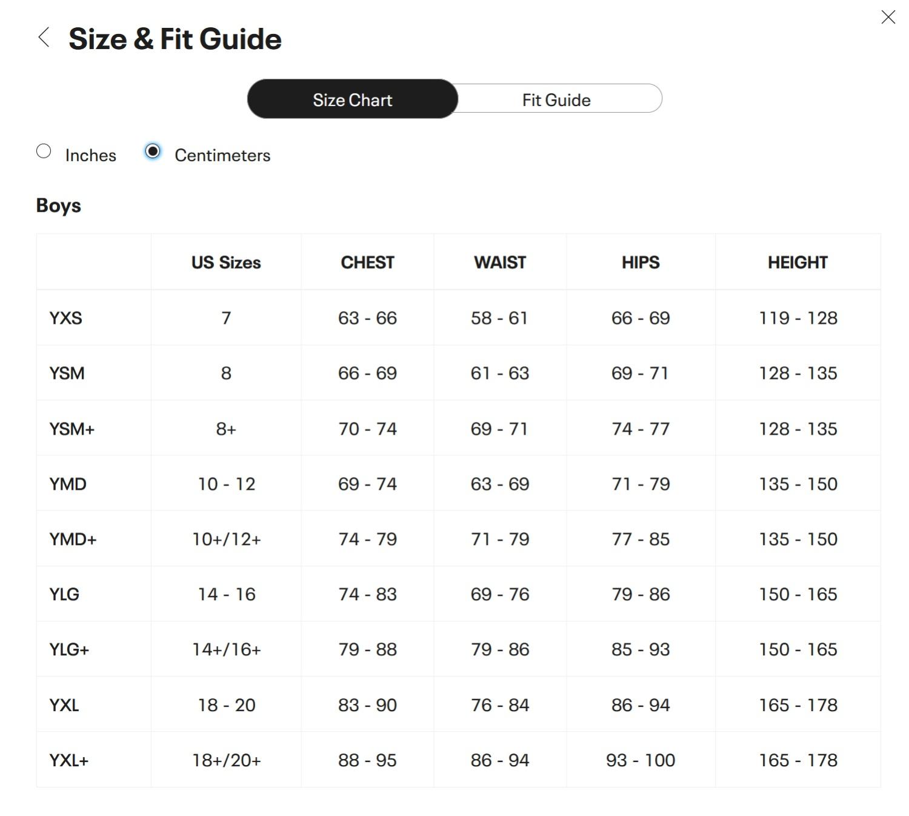Click the US Sizes column header

(226, 263)
